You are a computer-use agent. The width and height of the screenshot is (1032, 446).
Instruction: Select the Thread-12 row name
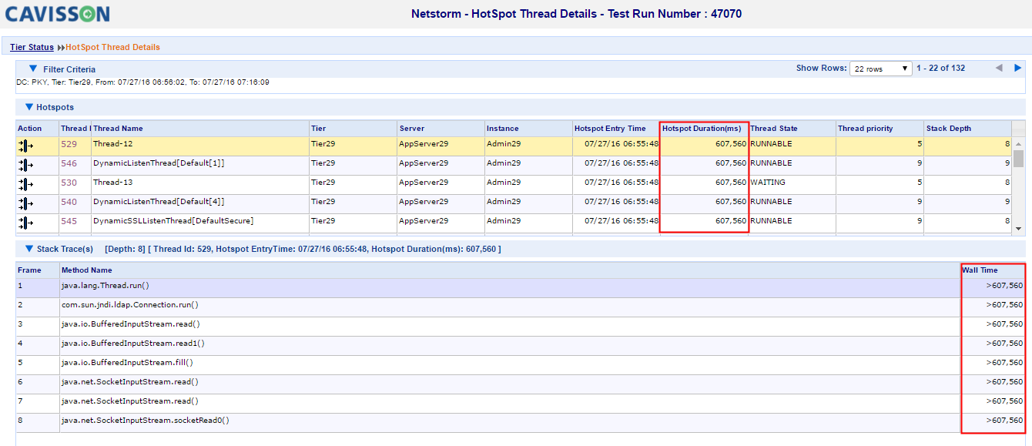click(112, 144)
